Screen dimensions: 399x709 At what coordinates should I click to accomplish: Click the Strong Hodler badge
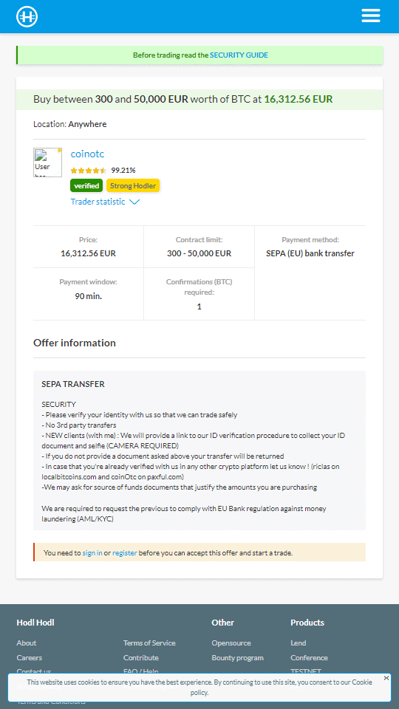133,186
